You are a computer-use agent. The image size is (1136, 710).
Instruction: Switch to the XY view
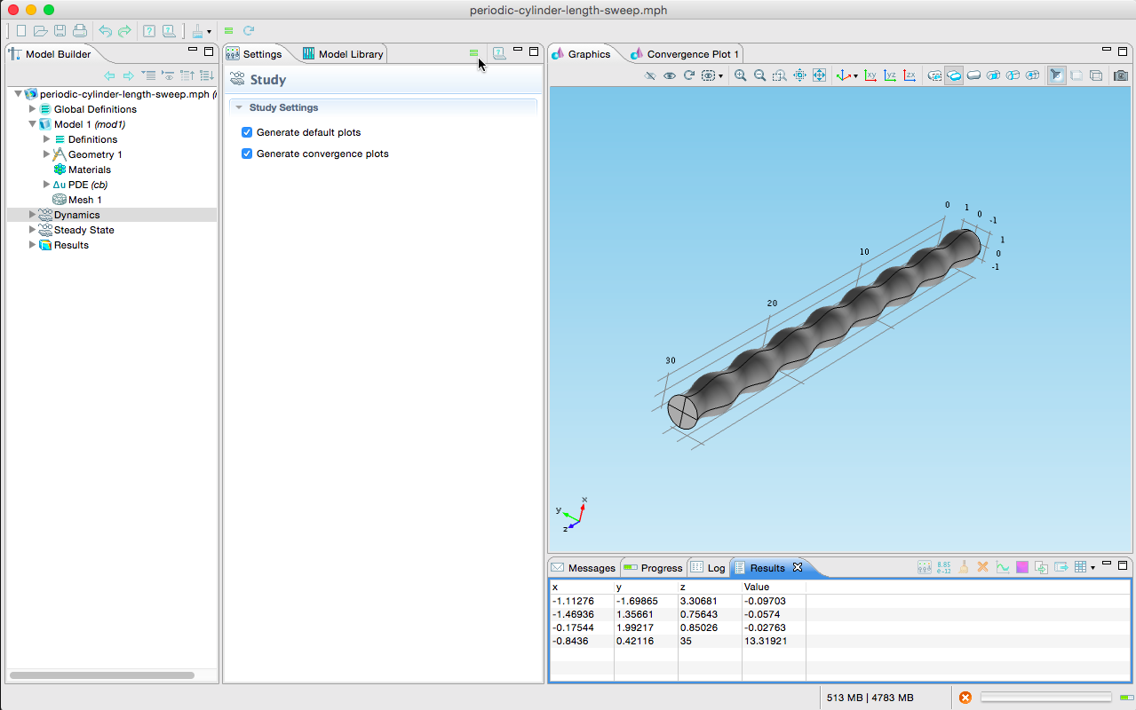(x=870, y=76)
